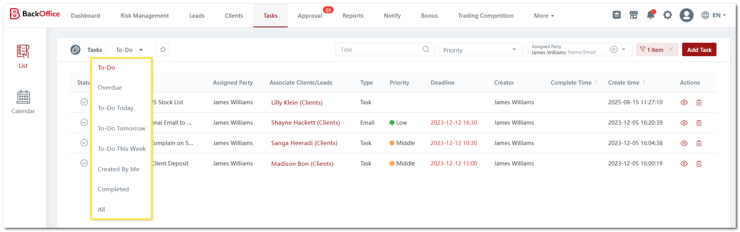Mark the Lilly Klein task row complete
This screenshot has width=740, height=232.
click(84, 102)
